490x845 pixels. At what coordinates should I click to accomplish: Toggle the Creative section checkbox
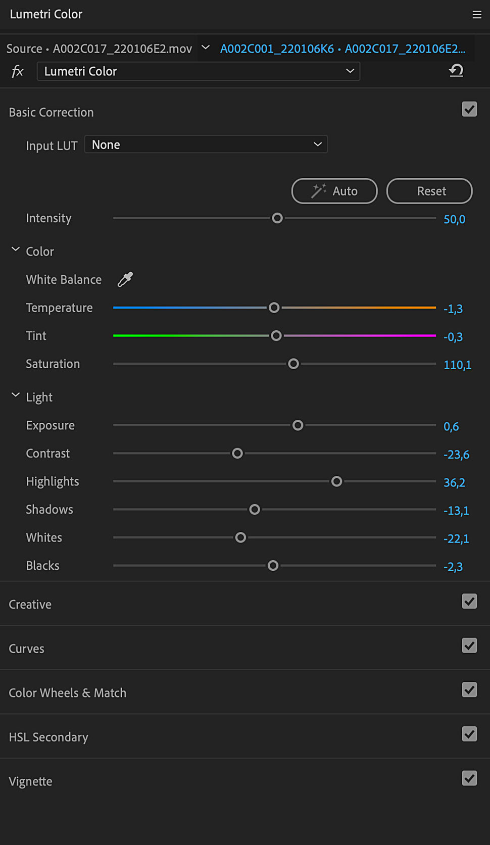[x=469, y=601]
